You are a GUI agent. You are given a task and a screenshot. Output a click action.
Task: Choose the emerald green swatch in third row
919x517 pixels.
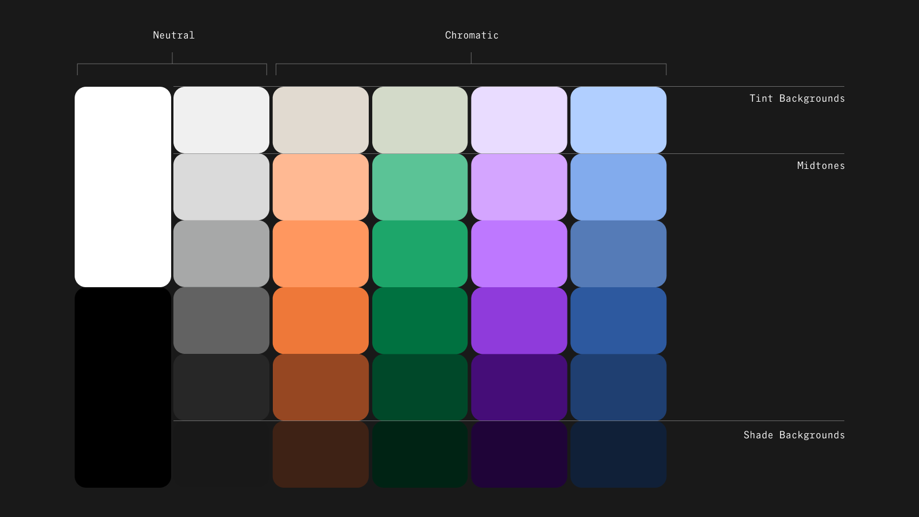(420, 253)
